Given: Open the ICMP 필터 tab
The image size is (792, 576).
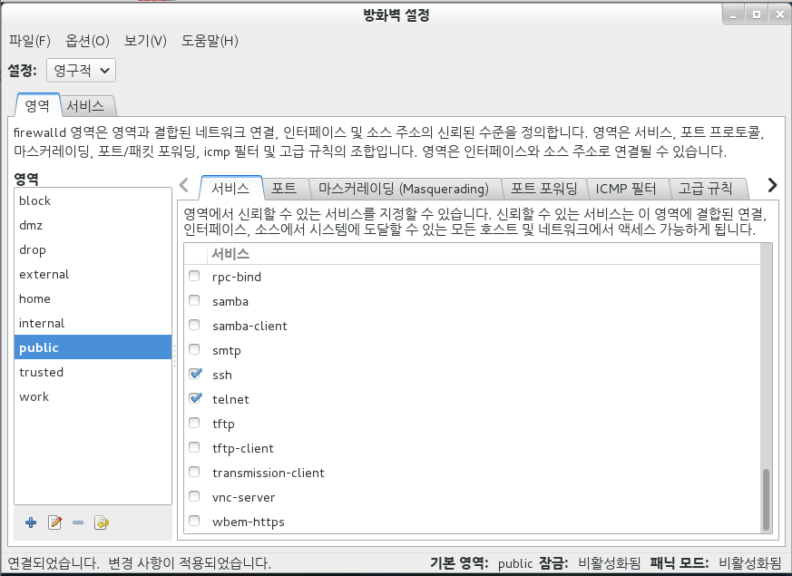Looking at the screenshot, I should coord(626,189).
